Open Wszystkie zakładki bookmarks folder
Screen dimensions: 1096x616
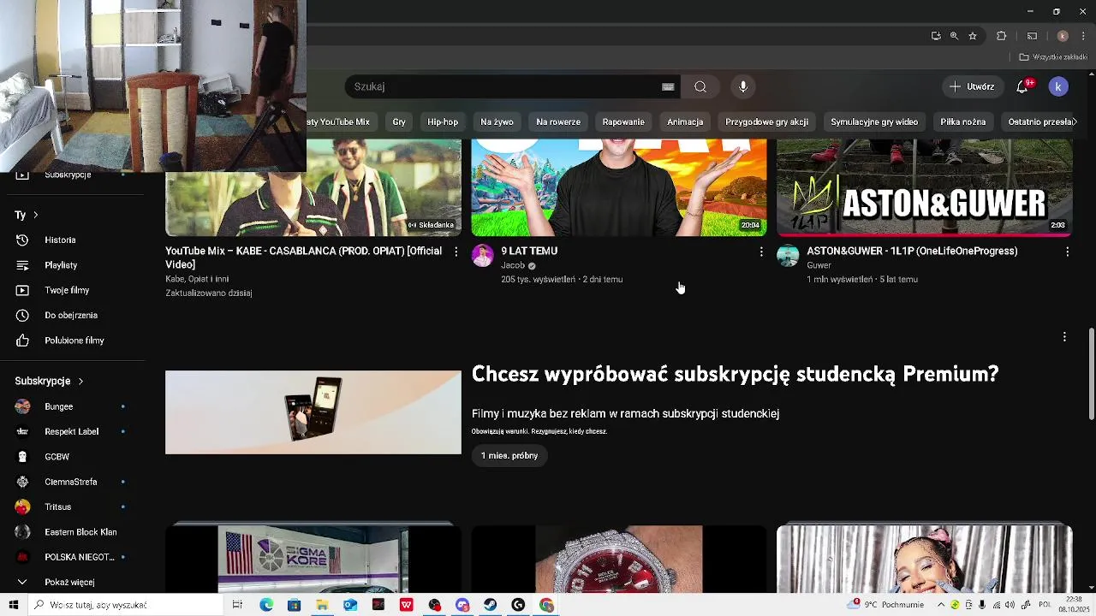point(1053,57)
